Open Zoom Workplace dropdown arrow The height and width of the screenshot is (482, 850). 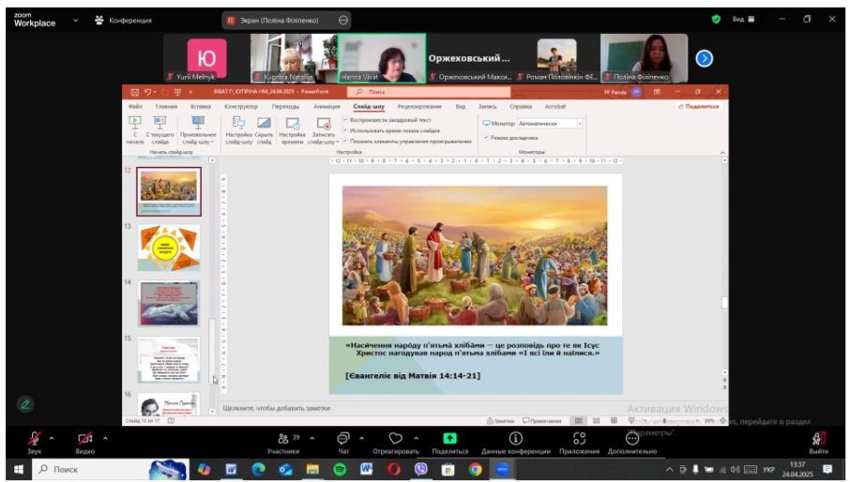click(x=75, y=20)
